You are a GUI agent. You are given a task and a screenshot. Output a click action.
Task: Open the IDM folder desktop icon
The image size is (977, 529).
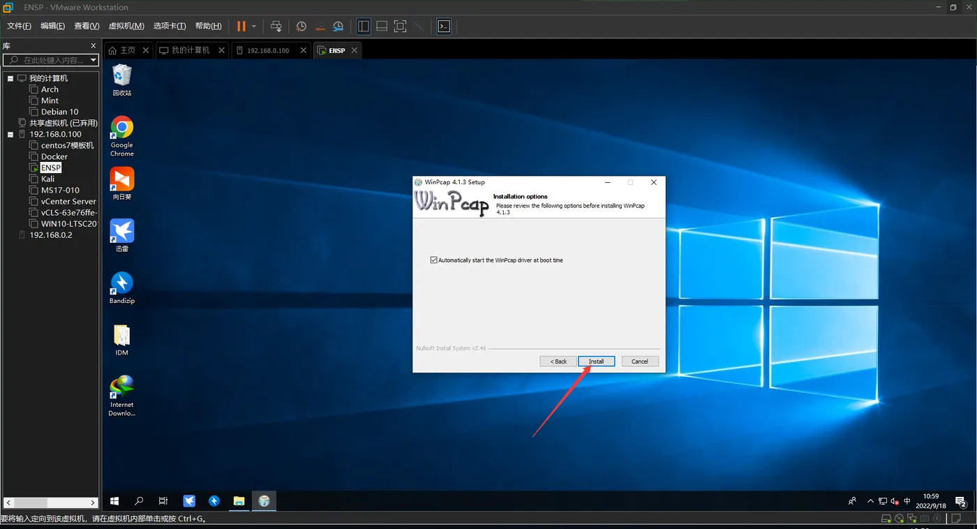tap(122, 340)
